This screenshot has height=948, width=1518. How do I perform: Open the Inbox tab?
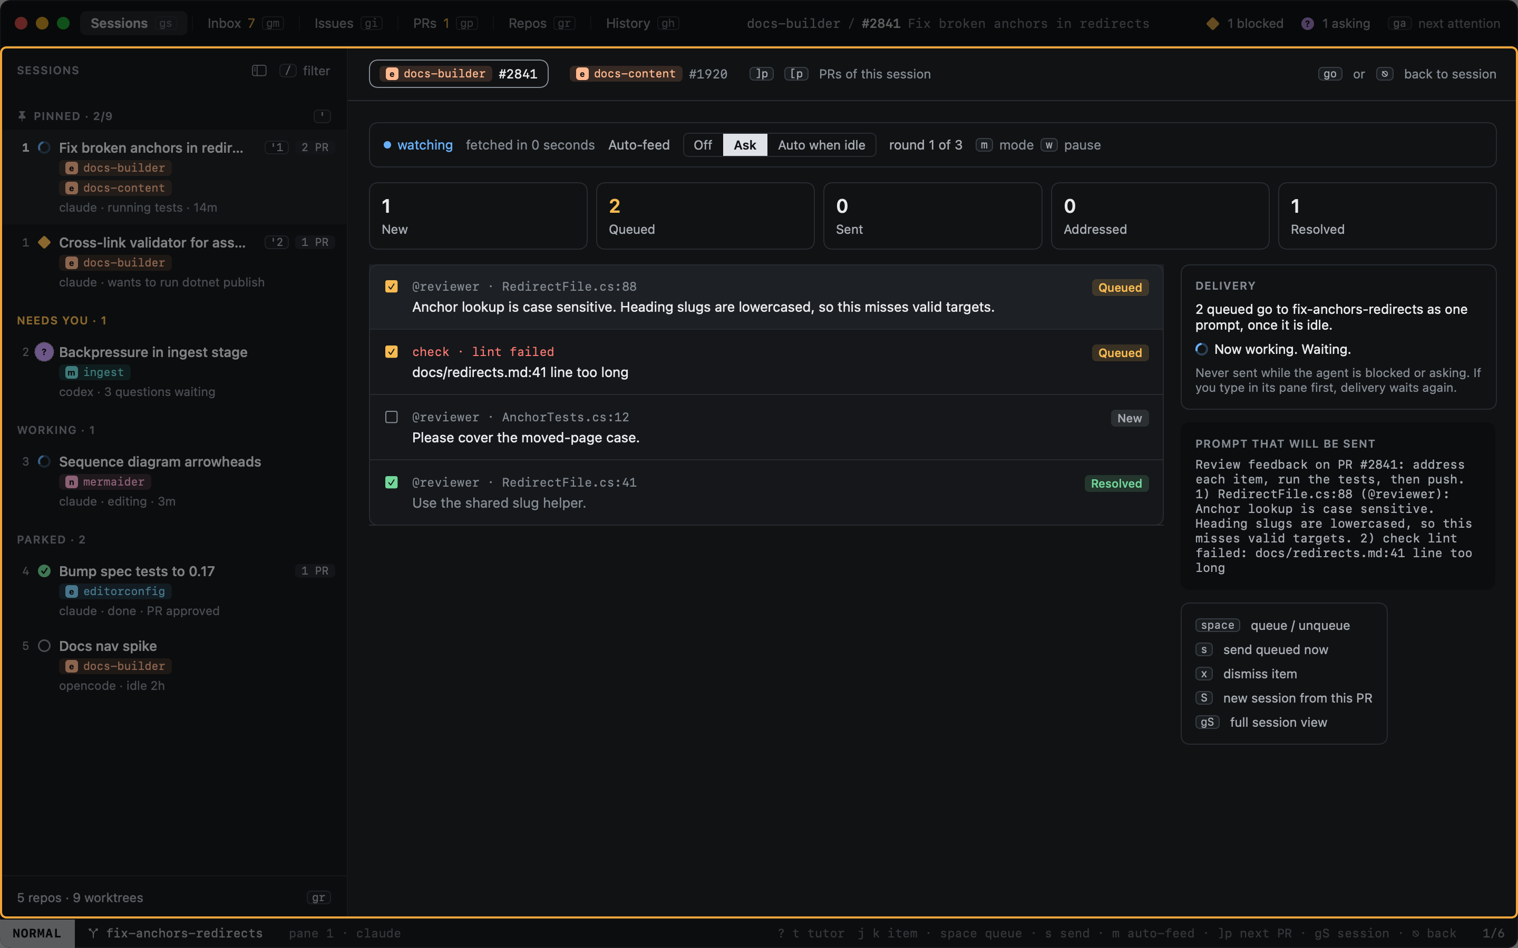point(245,23)
